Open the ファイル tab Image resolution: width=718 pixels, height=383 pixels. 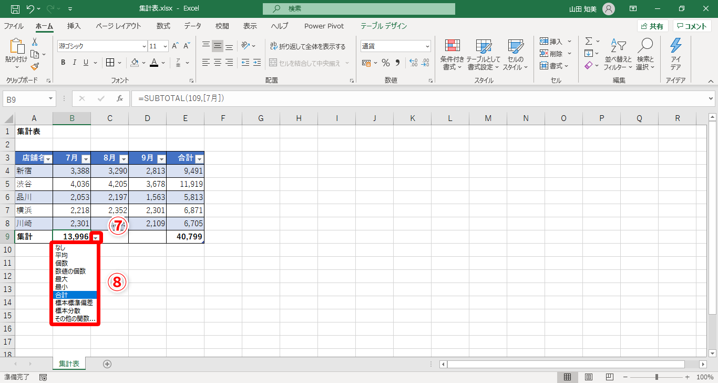pos(14,26)
